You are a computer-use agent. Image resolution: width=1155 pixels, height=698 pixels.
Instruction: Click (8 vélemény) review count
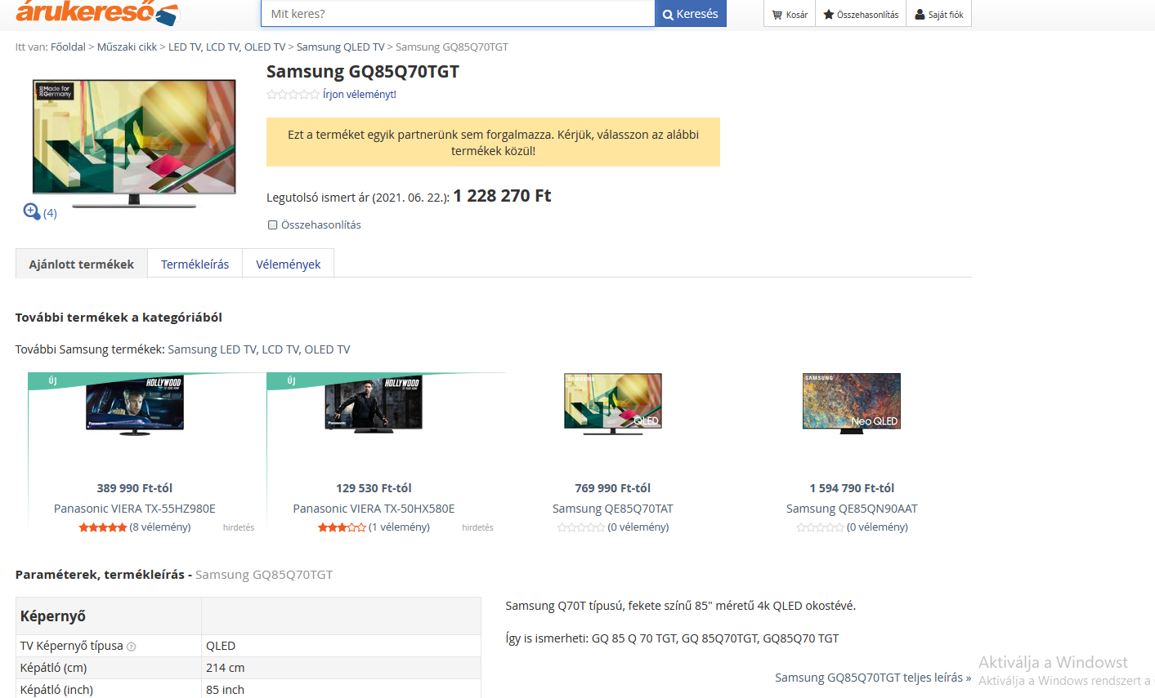160,527
